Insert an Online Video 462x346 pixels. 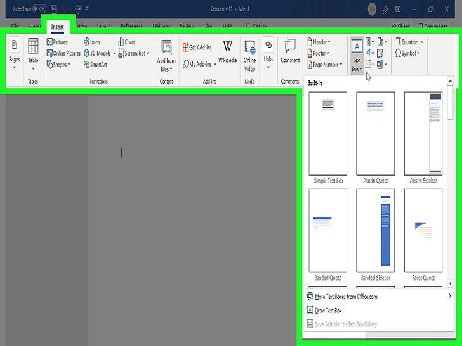pos(249,56)
